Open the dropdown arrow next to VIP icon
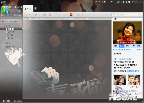The height and width of the screenshot is (103, 144). [x=74, y=14]
